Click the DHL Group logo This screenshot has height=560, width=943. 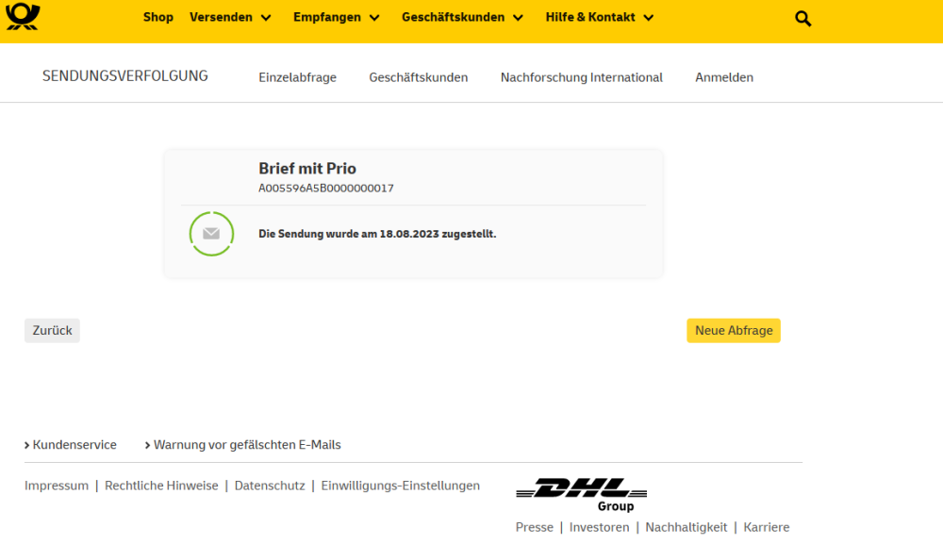(x=581, y=494)
